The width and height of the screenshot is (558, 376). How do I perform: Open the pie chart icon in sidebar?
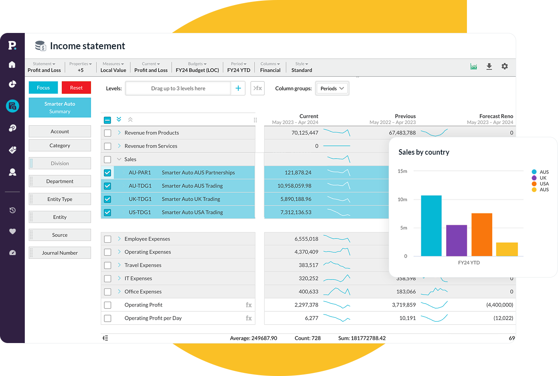pyautogui.click(x=12, y=84)
